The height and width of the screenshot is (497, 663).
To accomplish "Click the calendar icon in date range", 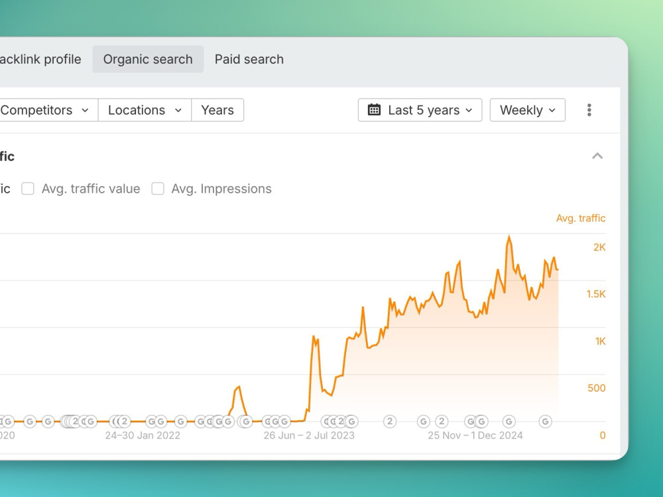I will click(374, 110).
